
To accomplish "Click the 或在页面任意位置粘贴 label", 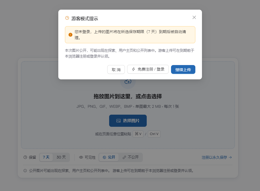I will (x=113, y=134).
